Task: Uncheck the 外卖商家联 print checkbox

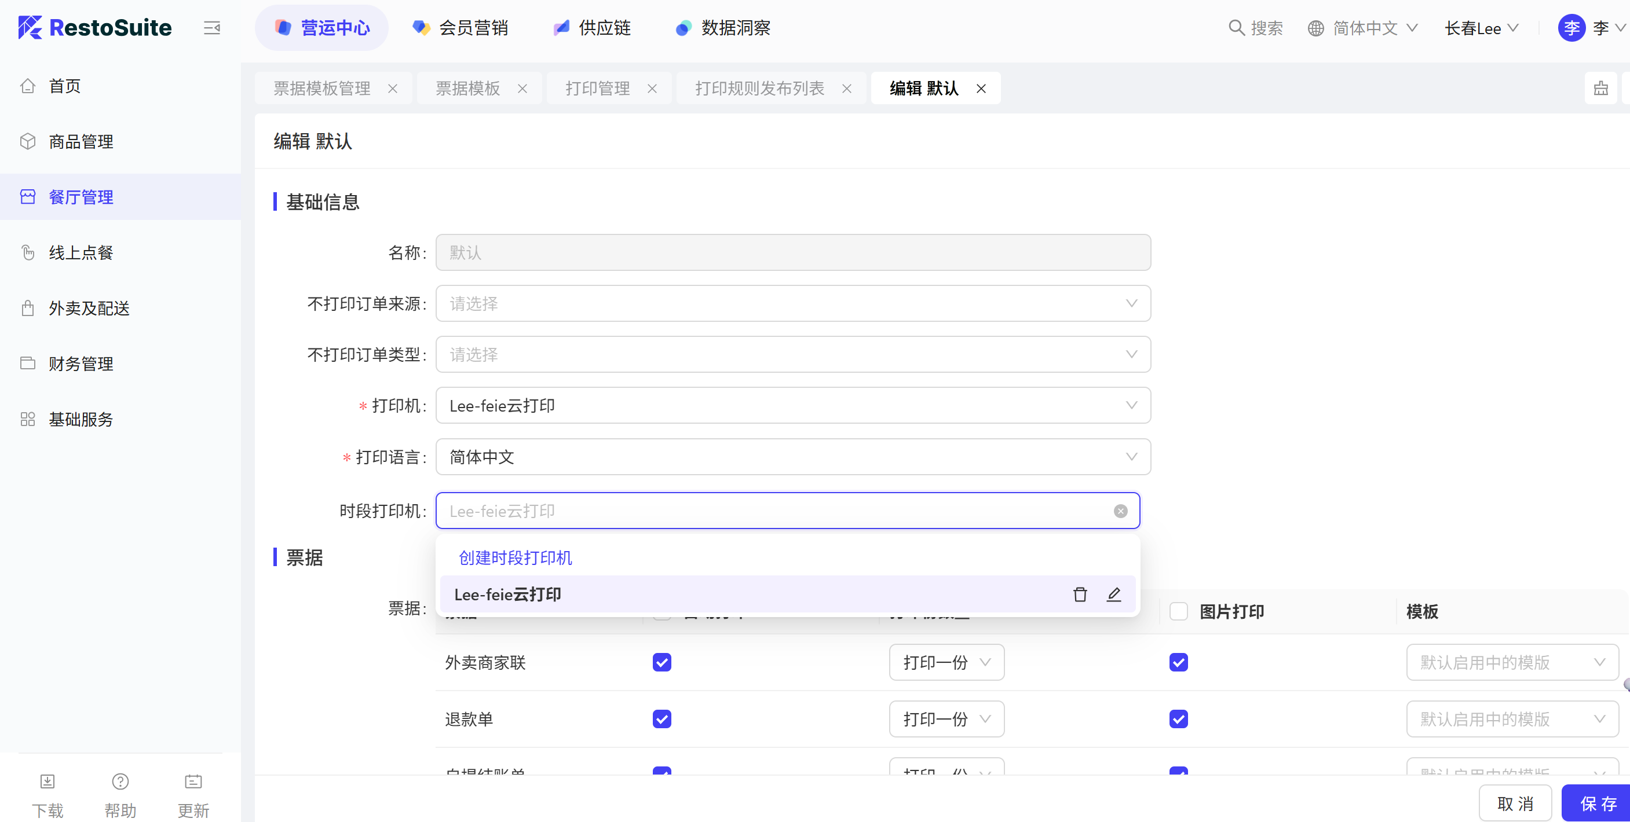Action: pos(662,662)
